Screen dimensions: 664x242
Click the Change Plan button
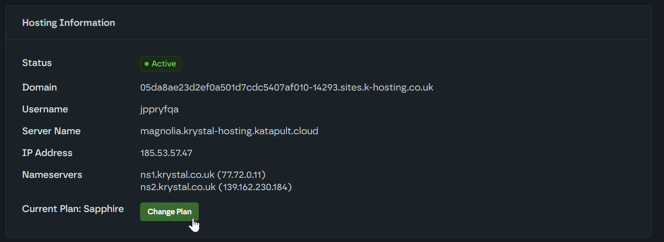[x=169, y=212]
